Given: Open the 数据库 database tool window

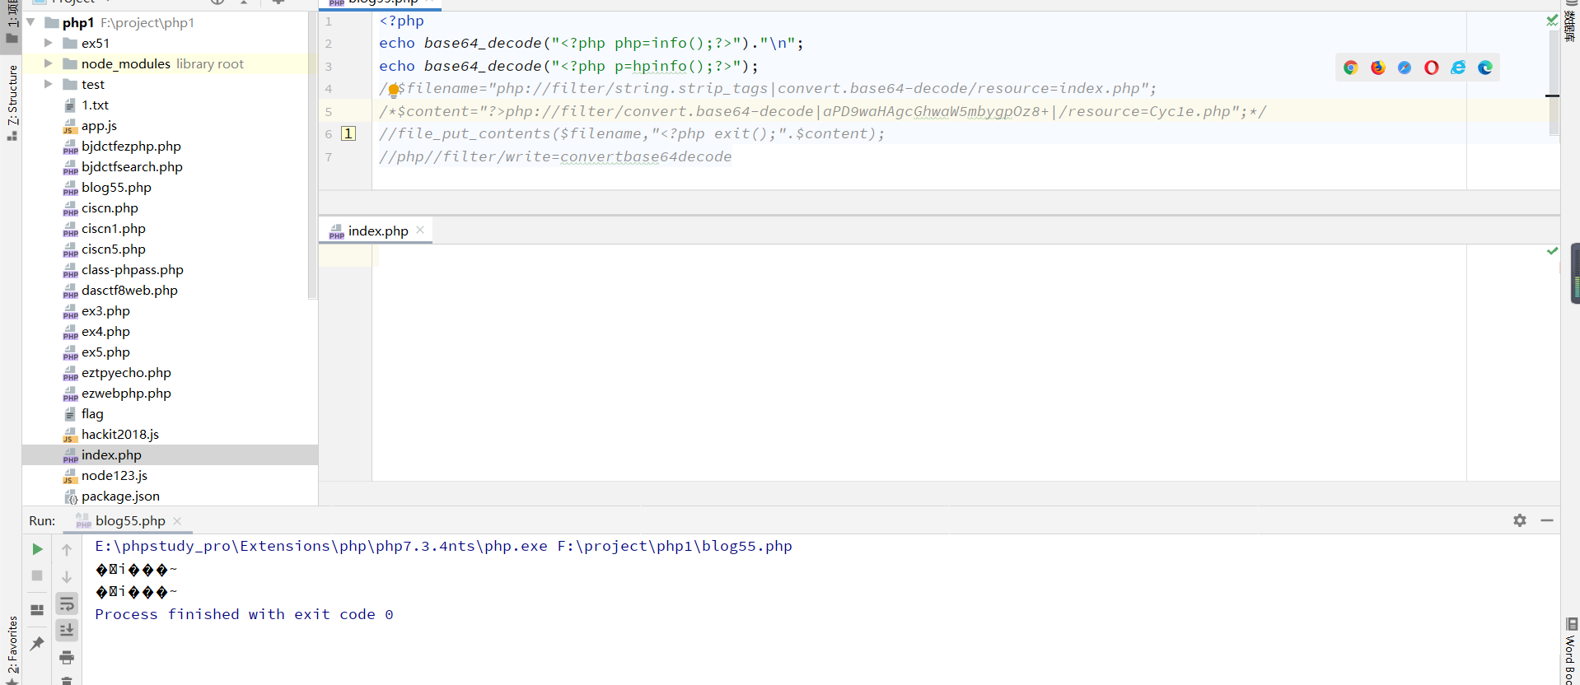Looking at the screenshot, I should [1570, 23].
